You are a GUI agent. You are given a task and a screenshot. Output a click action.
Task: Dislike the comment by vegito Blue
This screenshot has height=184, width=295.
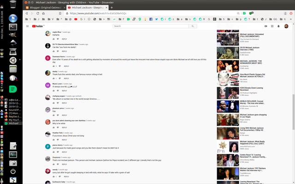tap(58, 39)
